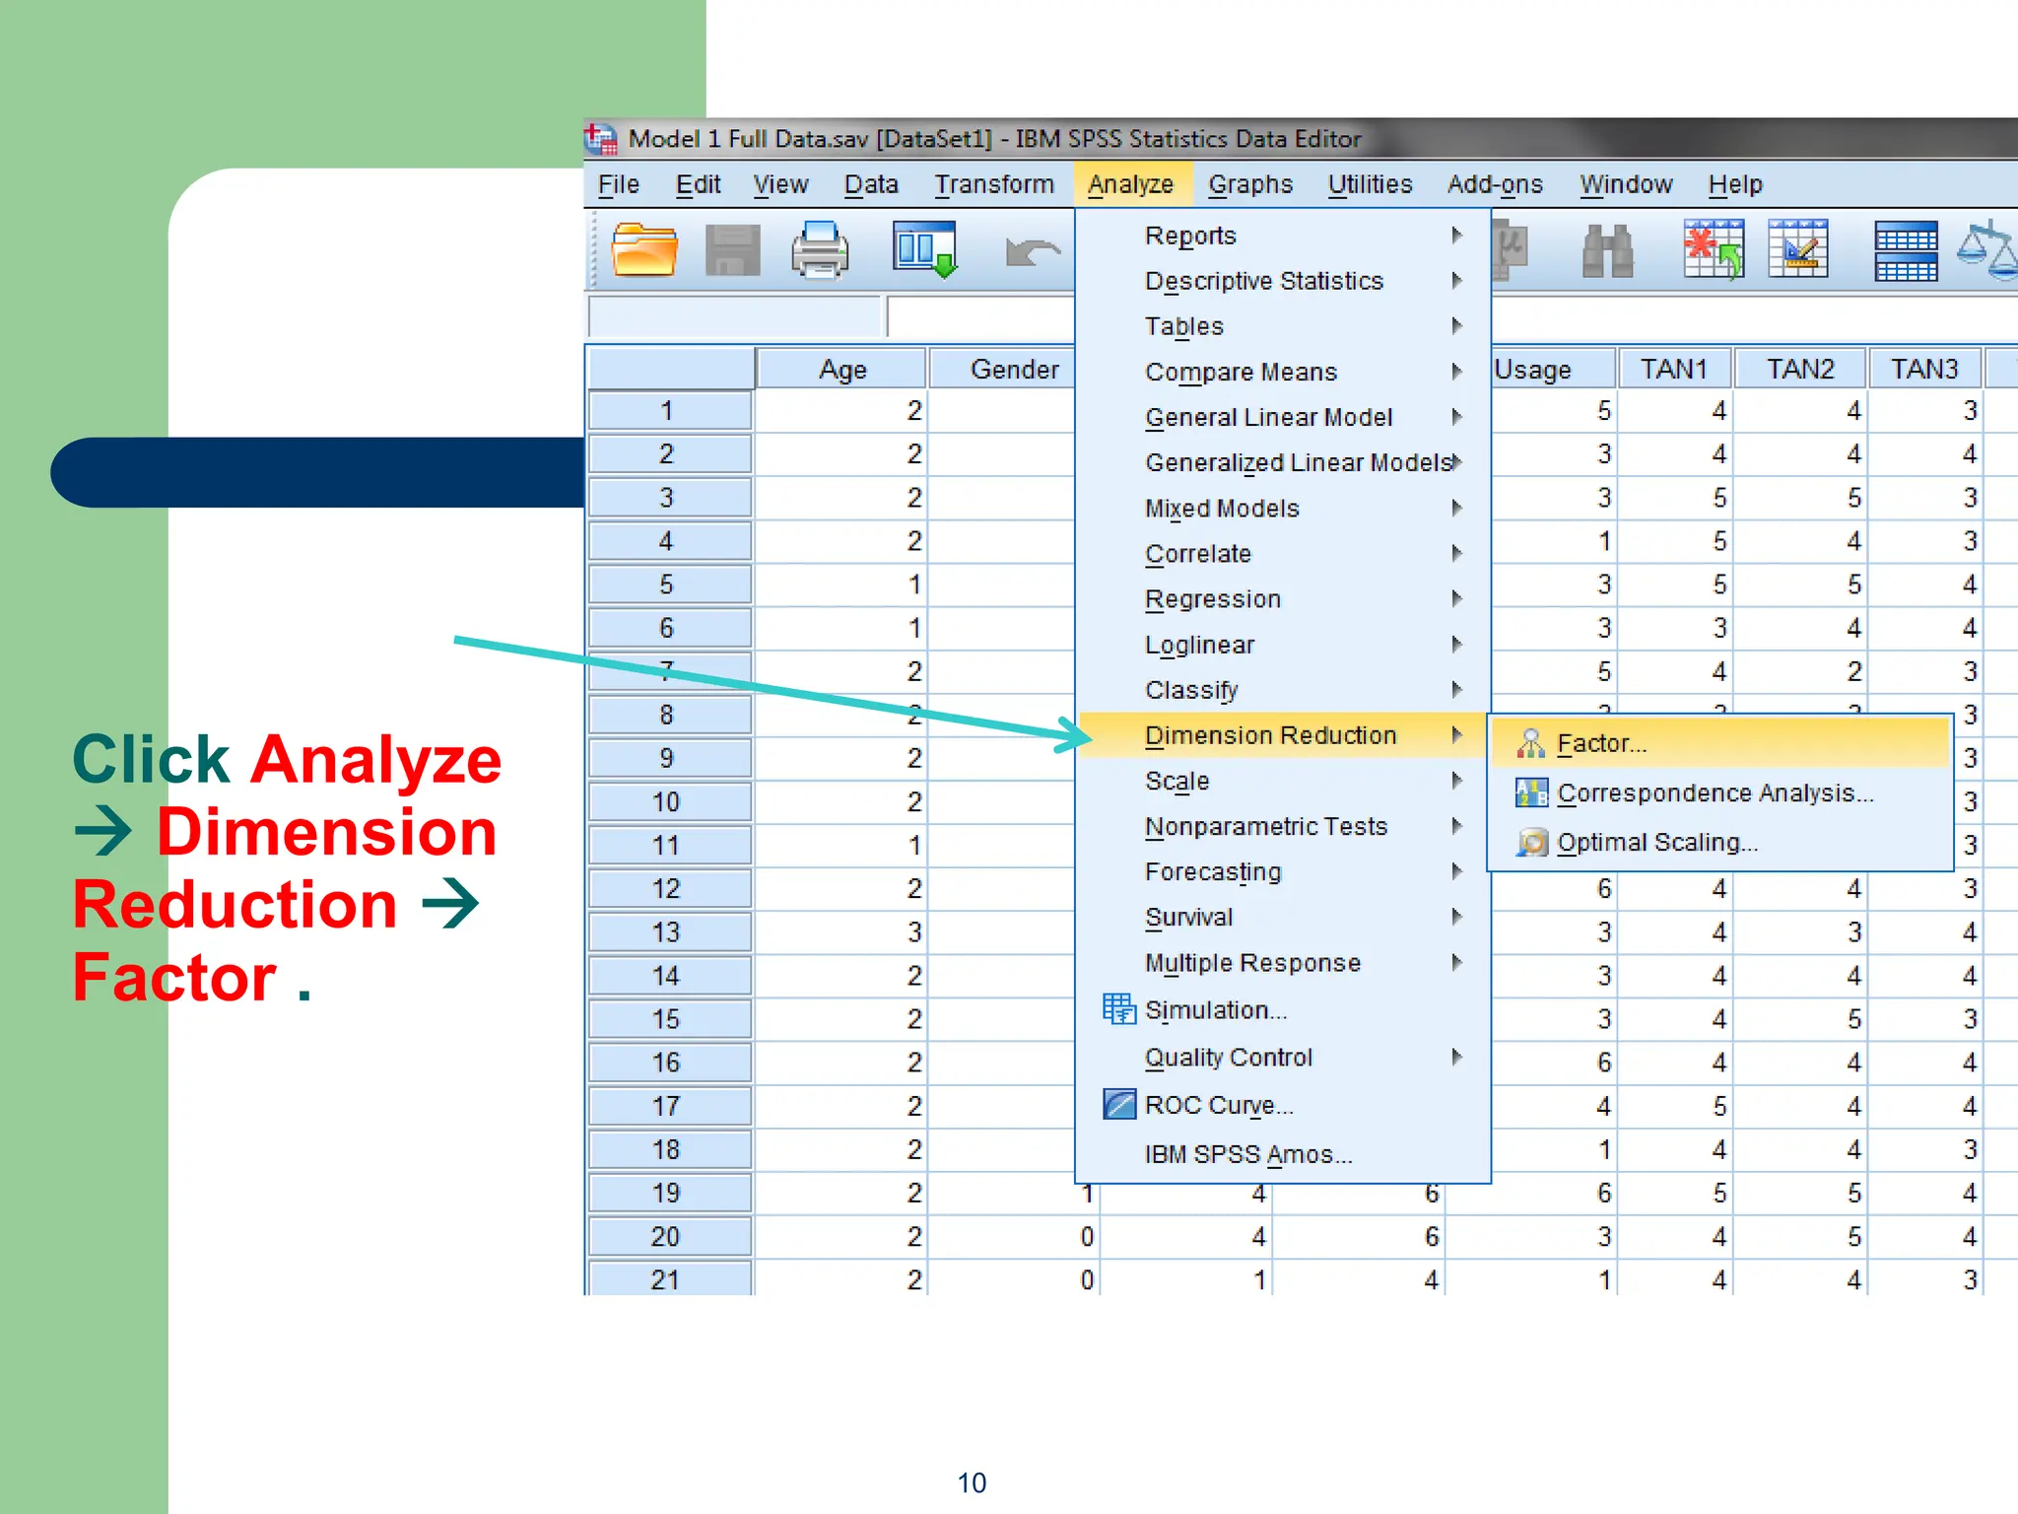2018x1514 pixels.
Task: Click the ROC Curve menu icon
Action: 1119,1104
